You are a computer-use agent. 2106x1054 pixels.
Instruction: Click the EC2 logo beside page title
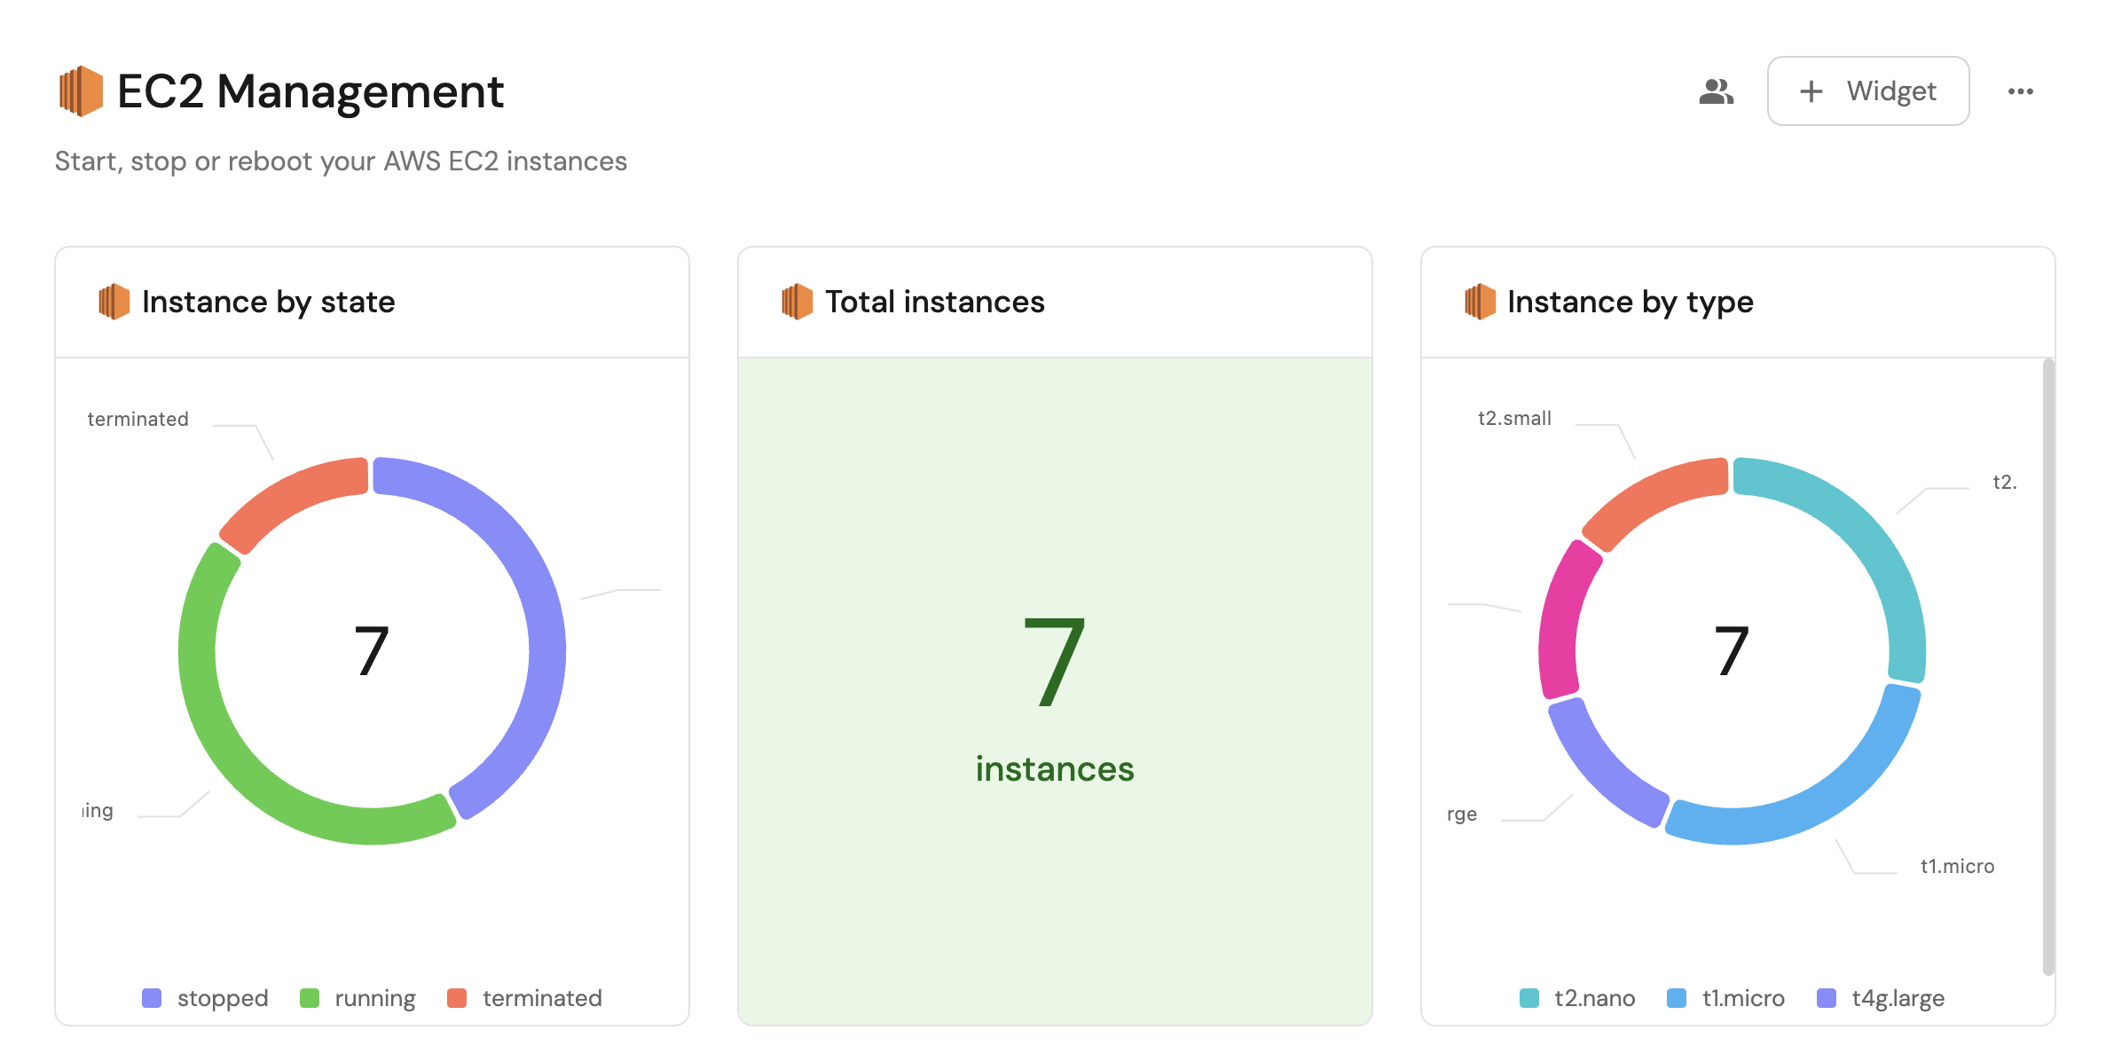coord(81,91)
